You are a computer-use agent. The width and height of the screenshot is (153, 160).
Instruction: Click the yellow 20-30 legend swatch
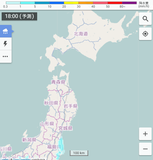(x=71, y=3)
